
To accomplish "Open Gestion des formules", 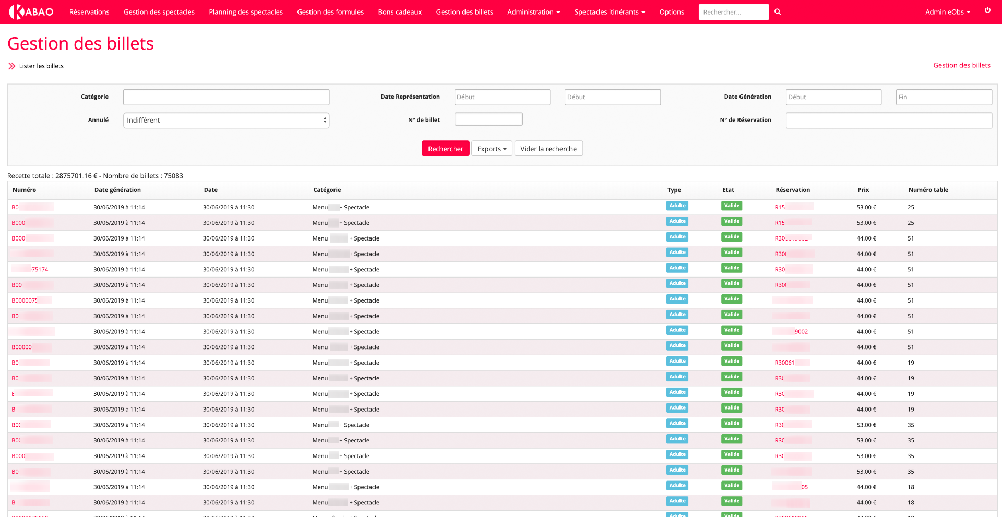I will click(330, 12).
